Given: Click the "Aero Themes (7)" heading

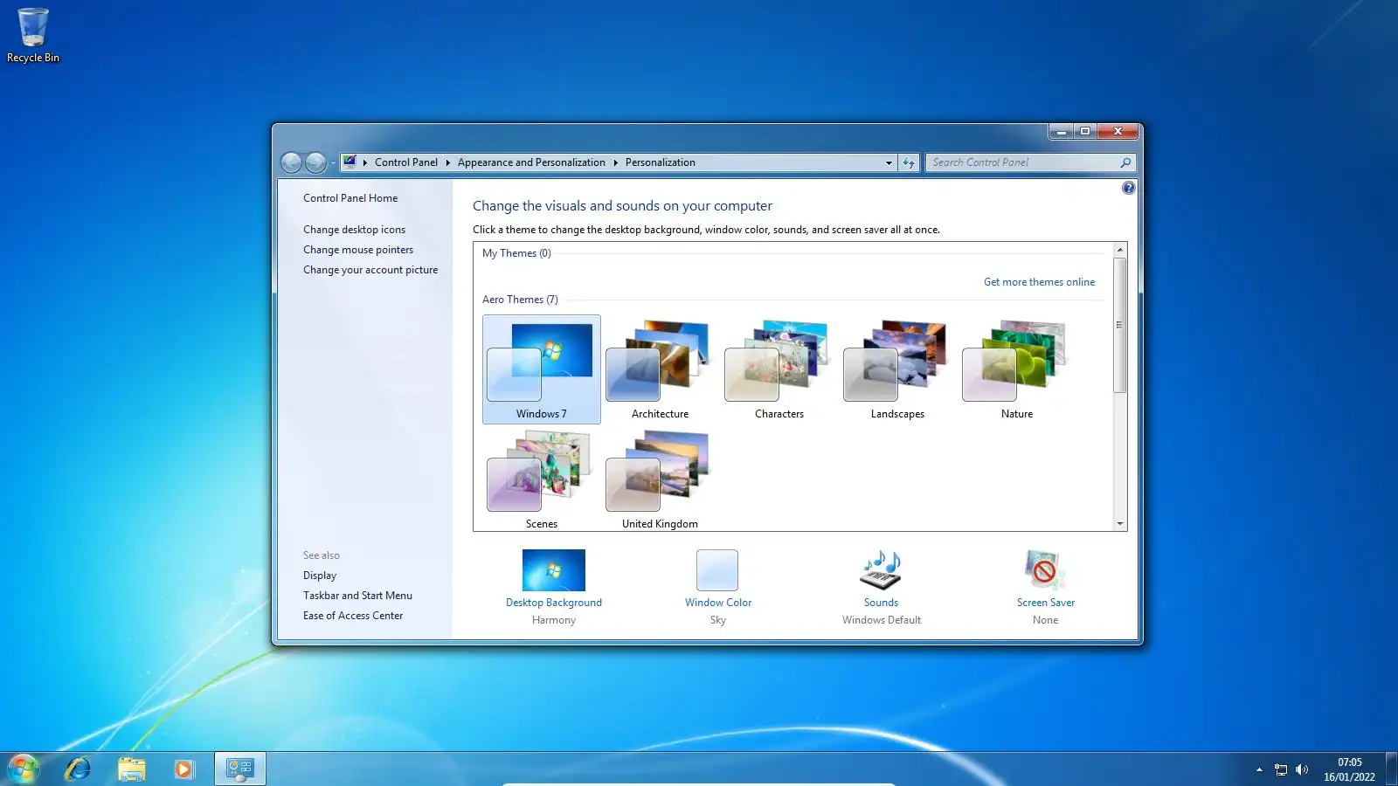Looking at the screenshot, I should coord(520,300).
